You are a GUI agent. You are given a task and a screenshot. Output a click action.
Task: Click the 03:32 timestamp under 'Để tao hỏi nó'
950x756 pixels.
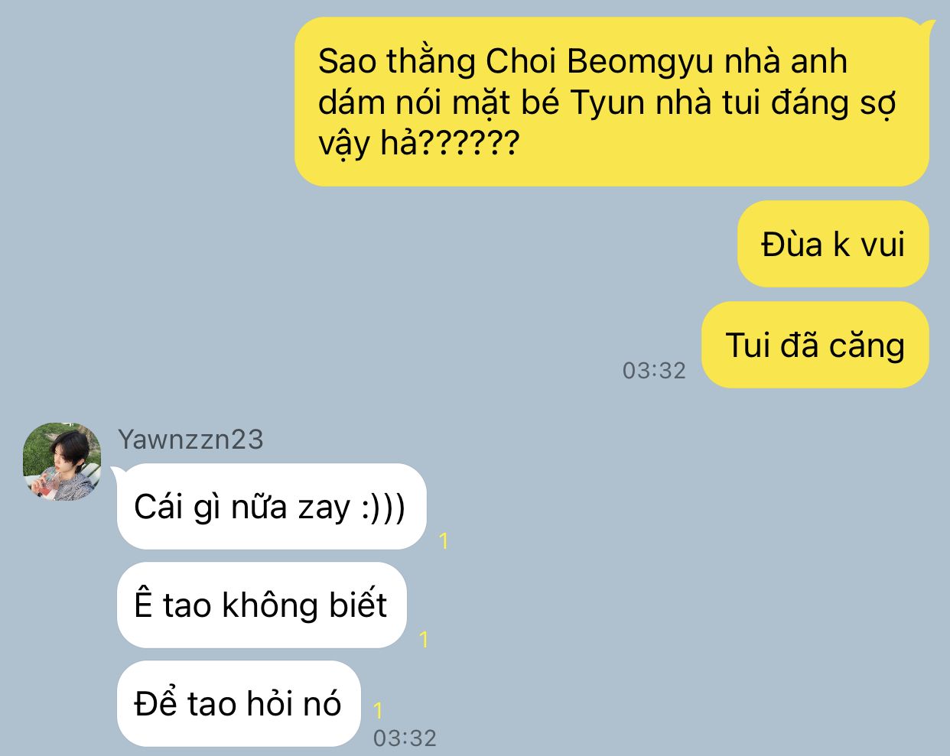click(405, 738)
